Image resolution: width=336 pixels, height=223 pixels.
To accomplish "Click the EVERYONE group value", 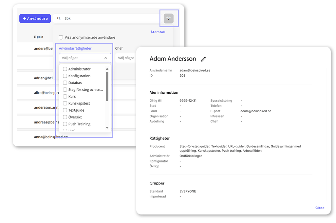I will pyautogui.click(x=188, y=191).
